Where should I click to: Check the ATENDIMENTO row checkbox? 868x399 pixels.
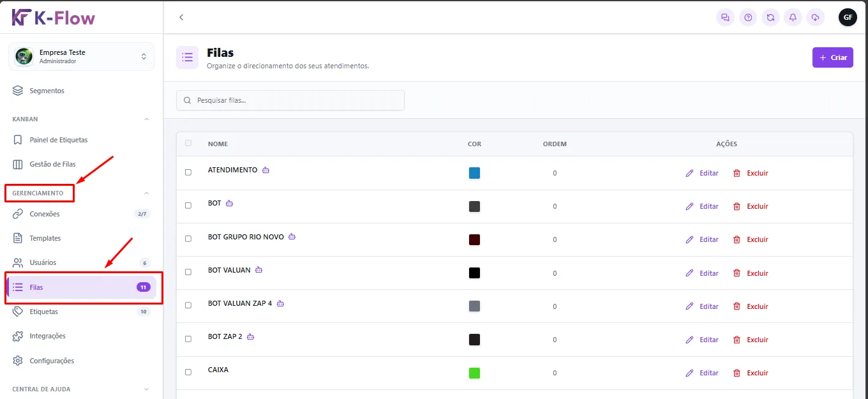tap(188, 172)
